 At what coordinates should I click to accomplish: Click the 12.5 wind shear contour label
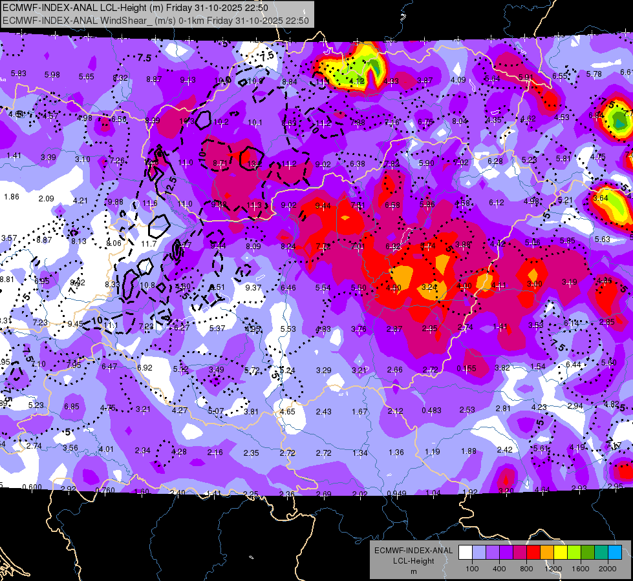171,185
